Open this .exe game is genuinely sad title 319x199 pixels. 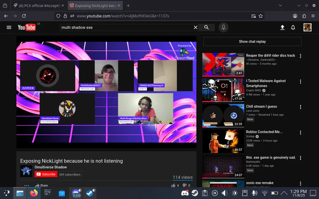tap(271, 157)
